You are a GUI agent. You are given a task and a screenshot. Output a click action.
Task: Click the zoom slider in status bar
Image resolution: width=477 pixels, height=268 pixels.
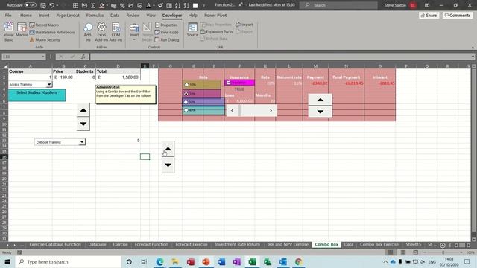point(443,252)
